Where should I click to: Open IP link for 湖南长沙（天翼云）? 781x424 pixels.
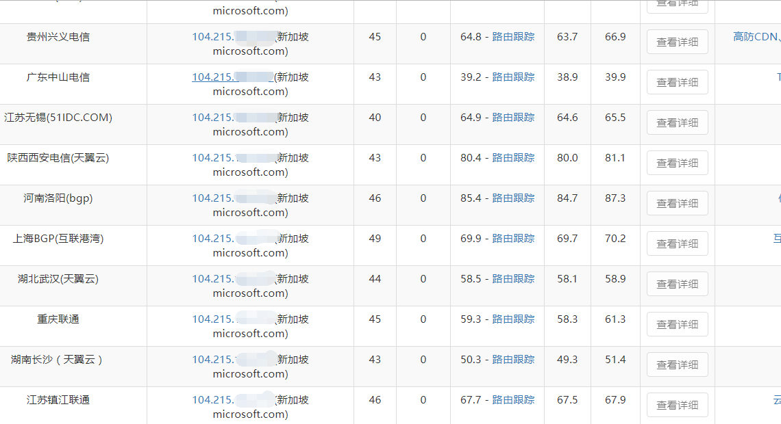(x=234, y=359)
